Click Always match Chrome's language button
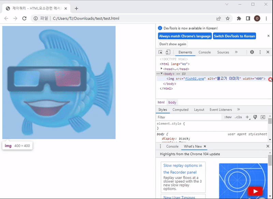 (185, 36)
